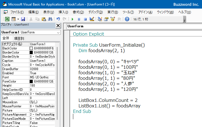Open the Object Browser icon
This screenshot has height=127, width=202.
tap(113, 19)
